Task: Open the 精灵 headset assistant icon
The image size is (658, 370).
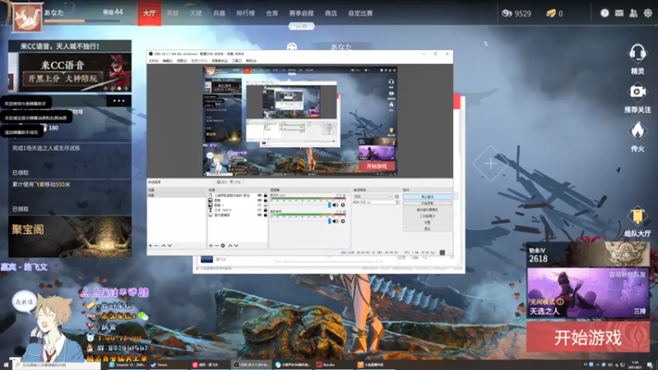Action: (x=637, y=53)
